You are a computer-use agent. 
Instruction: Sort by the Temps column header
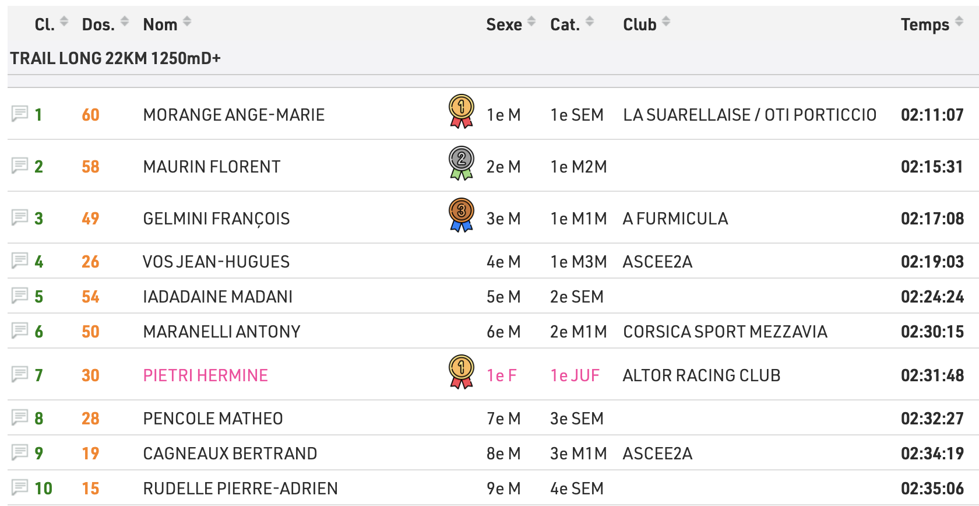(x=925, y=24)
